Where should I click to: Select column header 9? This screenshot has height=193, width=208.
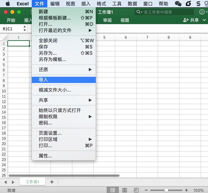coord(190,38)
